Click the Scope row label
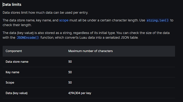 point(10,82)
